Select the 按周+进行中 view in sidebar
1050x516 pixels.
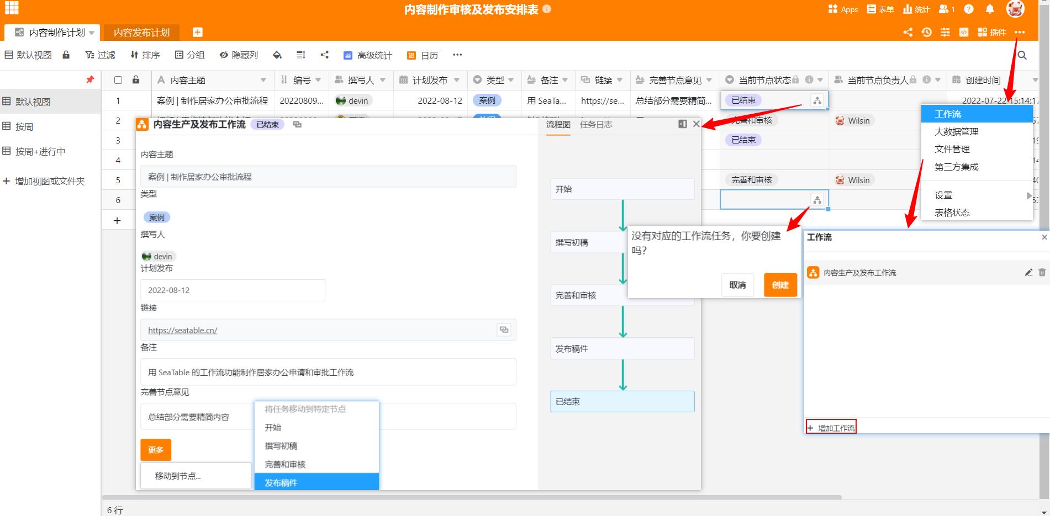point(50,151)
